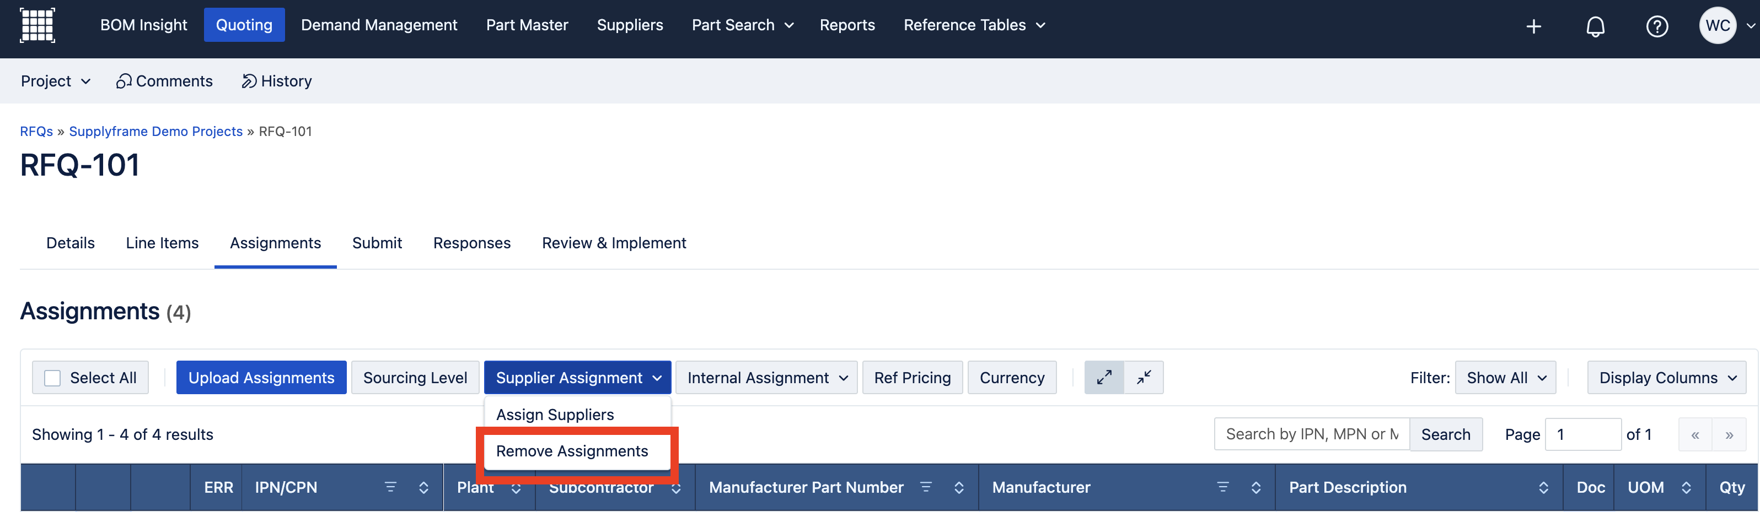Expand the Part Search menu

[x=743, y=25]
